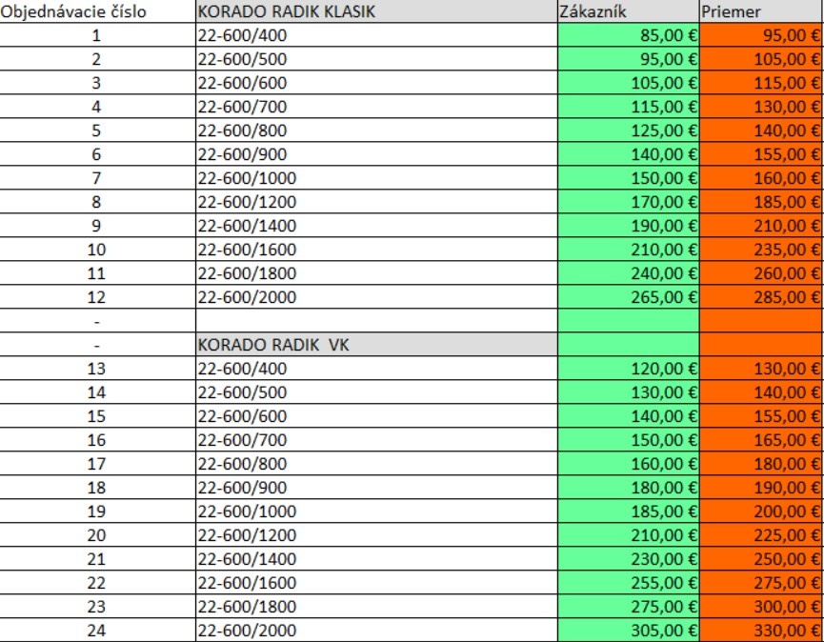Select order number 2 cell
824x642 pixels.
pos(97,59)
